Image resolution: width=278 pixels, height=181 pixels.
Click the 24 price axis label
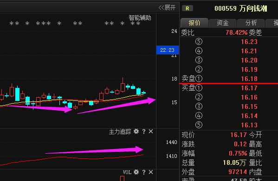point(174,31)
